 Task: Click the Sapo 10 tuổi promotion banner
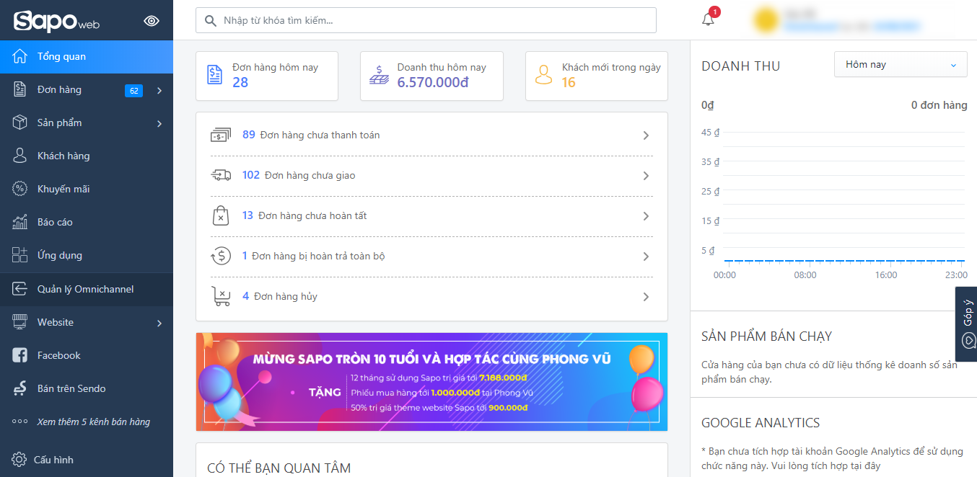pos(431,382)
